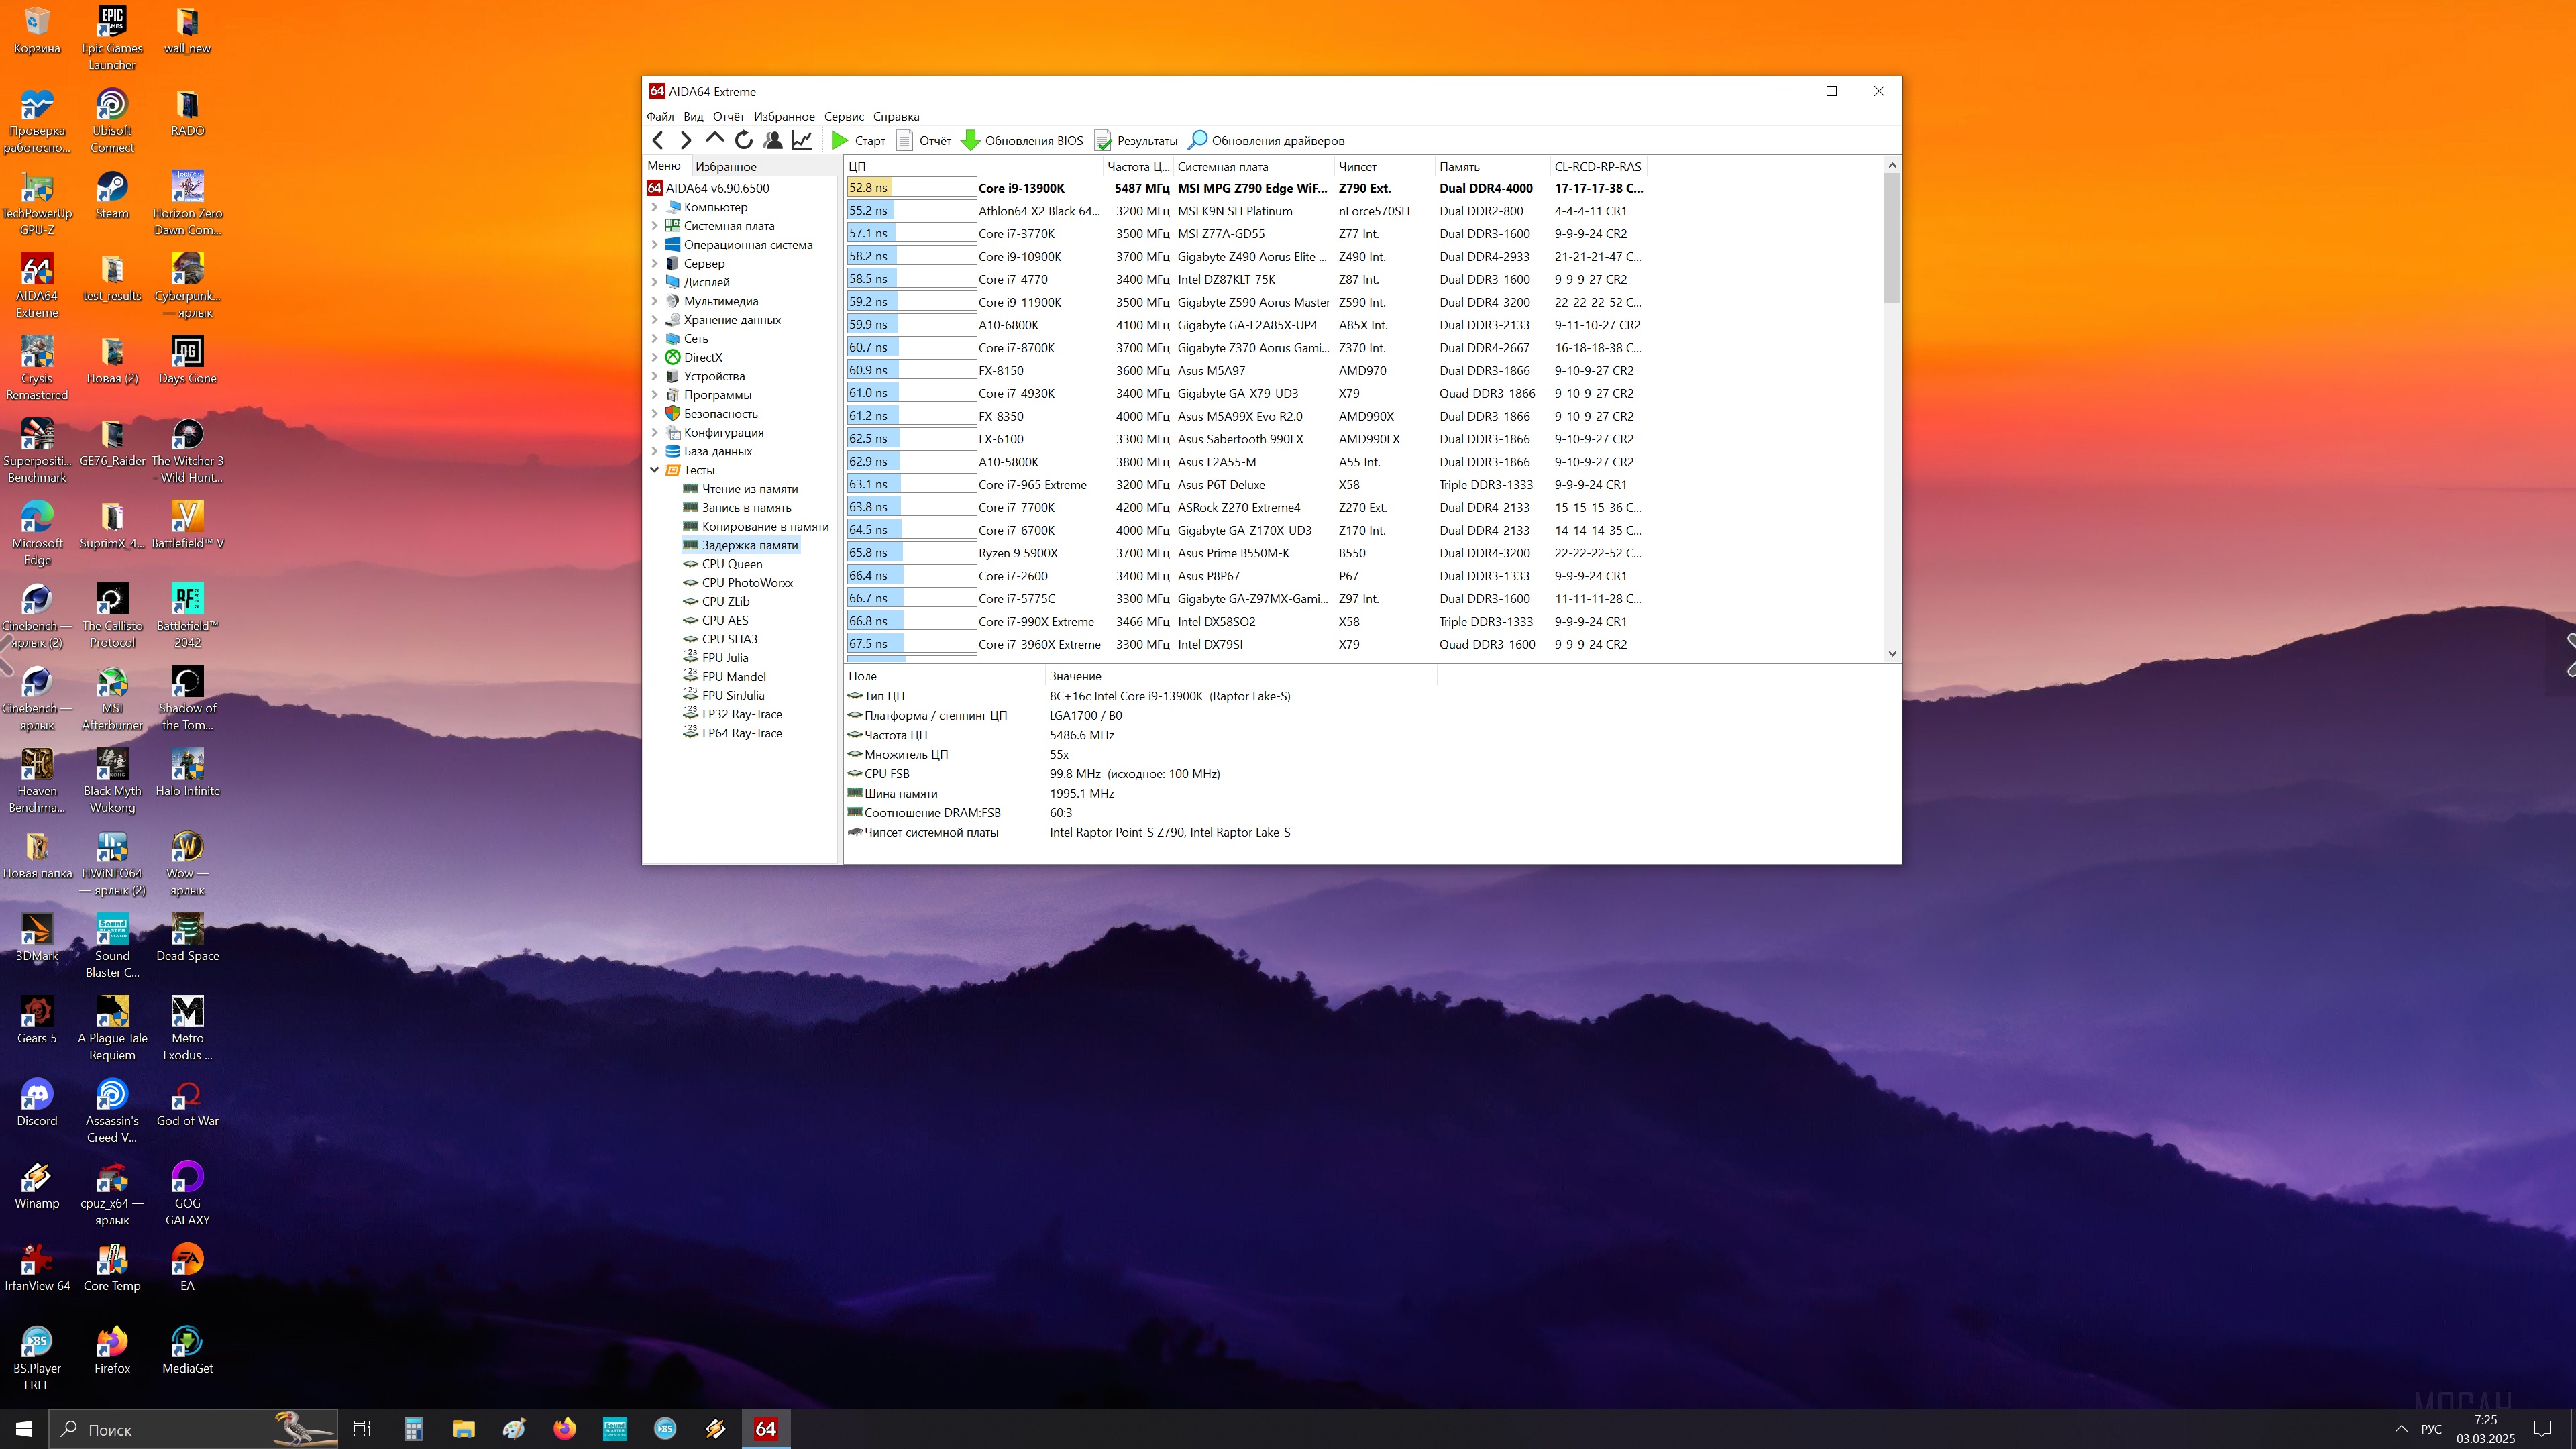
Task: Click the Back navigation arrow in toolbar
Action: 658,140
